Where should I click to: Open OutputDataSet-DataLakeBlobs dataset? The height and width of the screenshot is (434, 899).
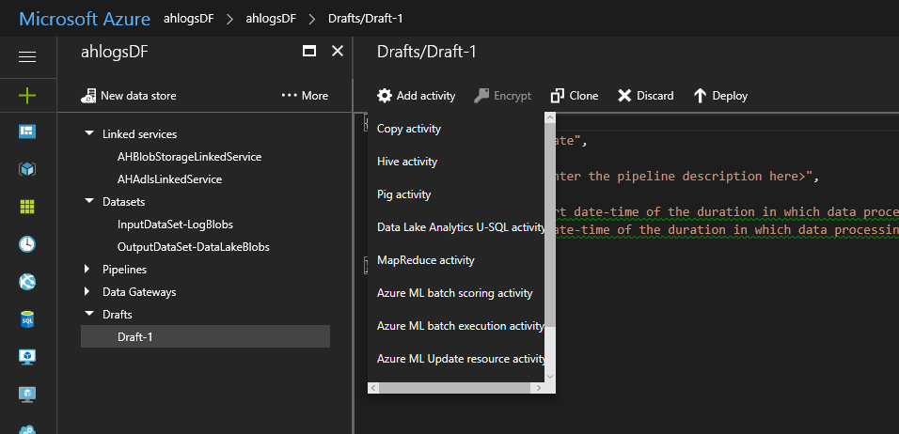point(193,247)
